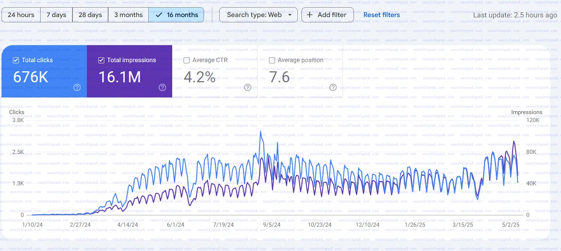The image size is (561, 251).
Task: Uncheck the Total impressions checkbox
Action: click(x=101, y=60)
